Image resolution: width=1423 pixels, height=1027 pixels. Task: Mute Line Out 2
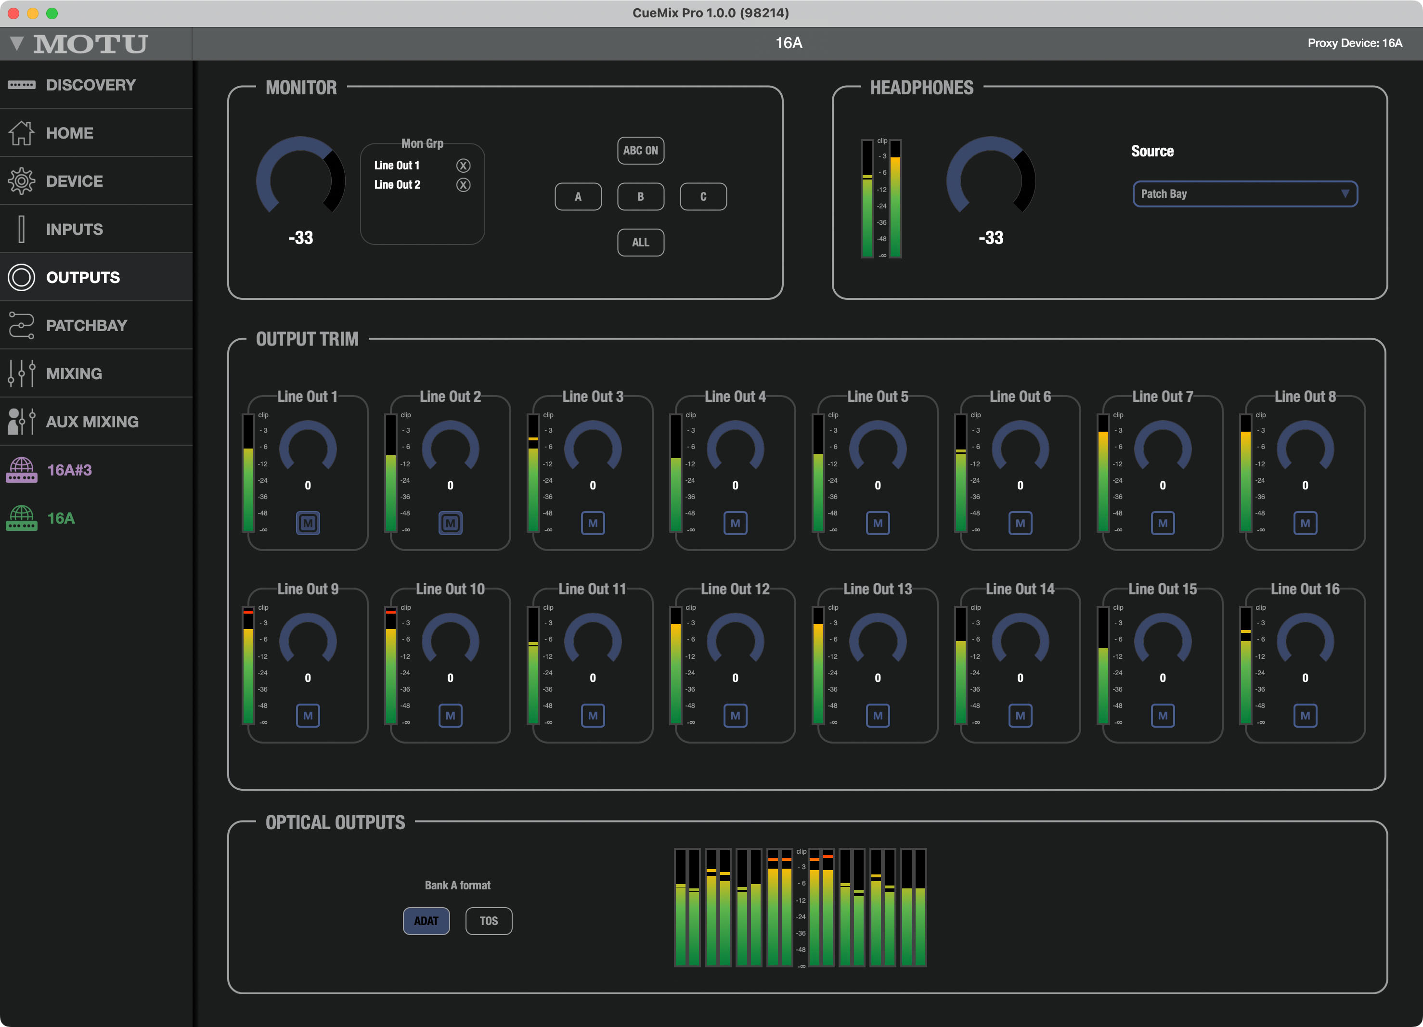451,523
